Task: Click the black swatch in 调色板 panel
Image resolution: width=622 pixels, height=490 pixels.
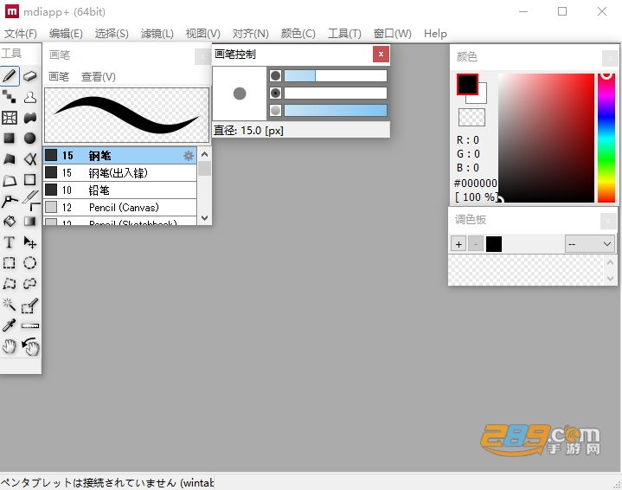Action: pyautogui.click(x=494, y=244)
